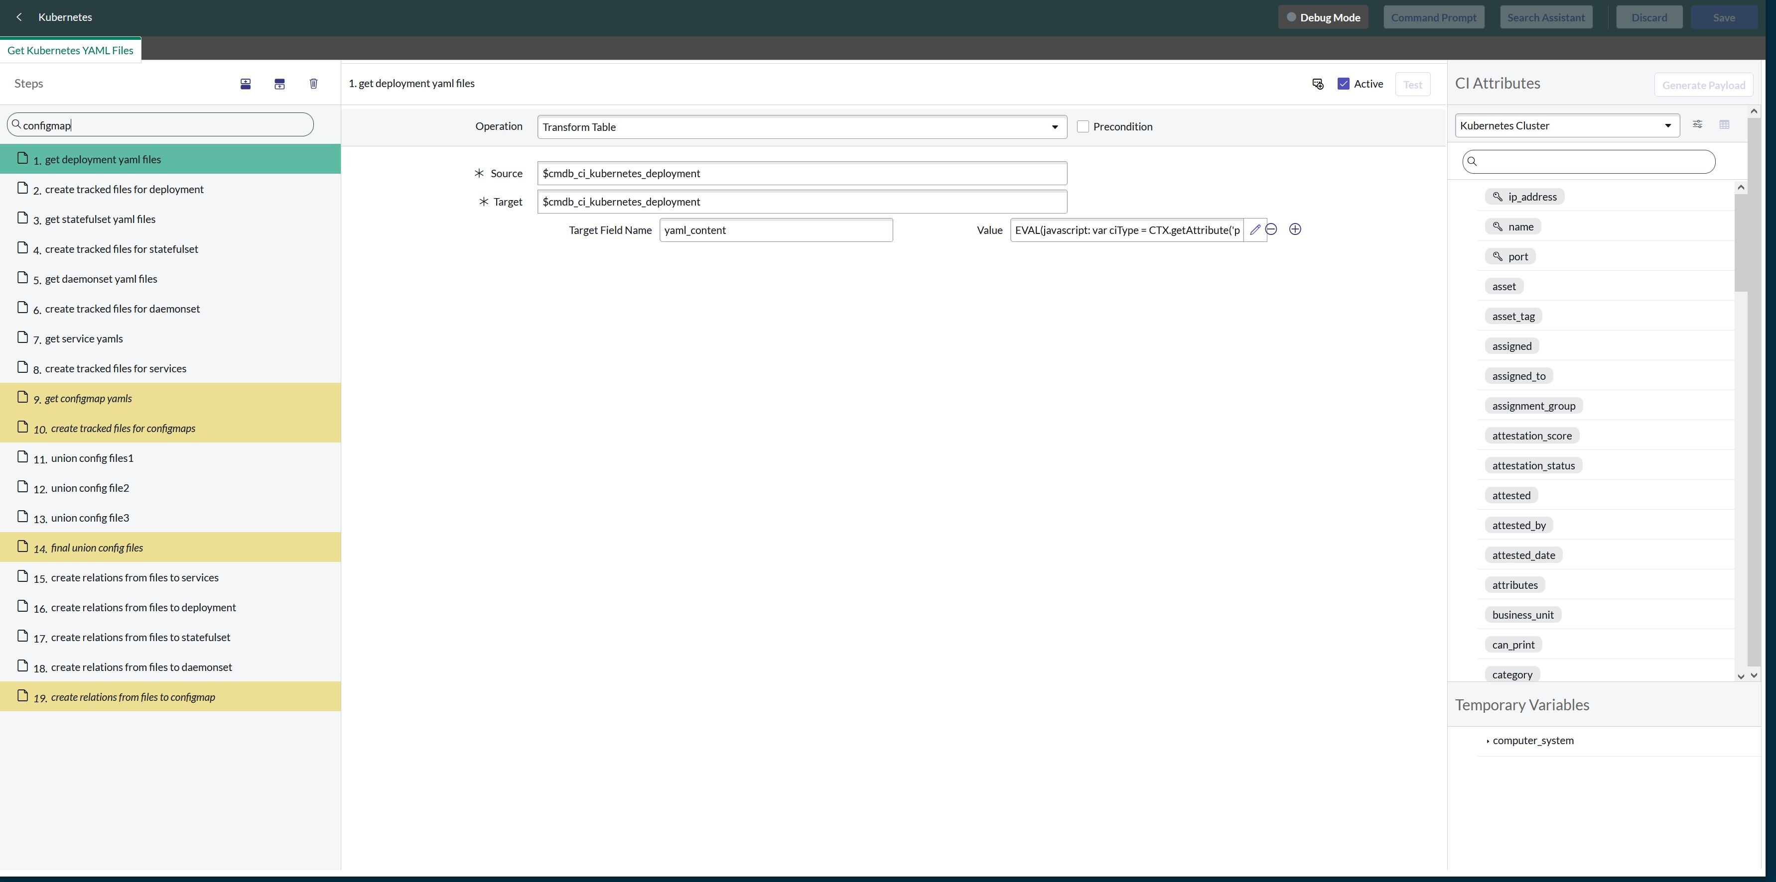
Task: Expand the computer_system temporary variable
Action: click(1488, 741)
